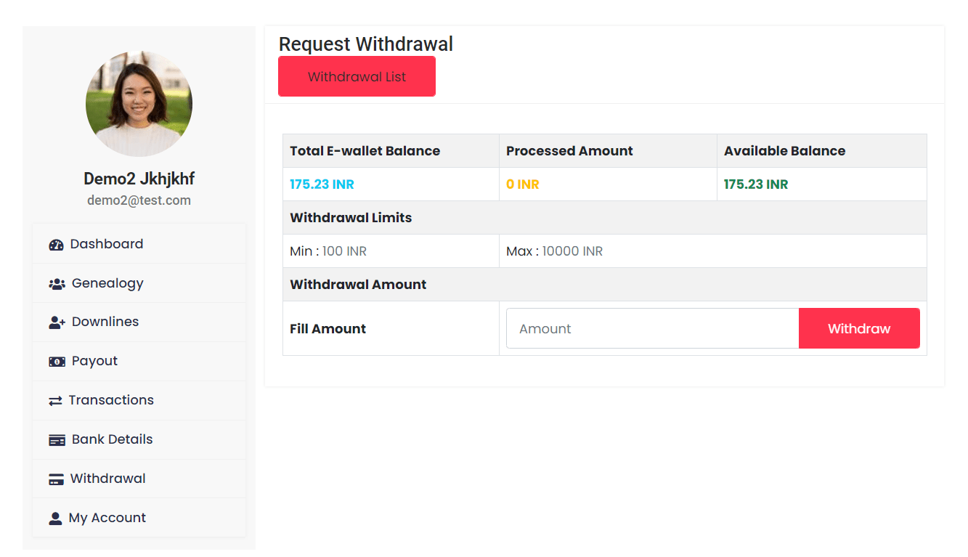Viewport: 968px width, 557px height.
Task: Click the Payout money bill icon
Action: click(x=57, y=362)
